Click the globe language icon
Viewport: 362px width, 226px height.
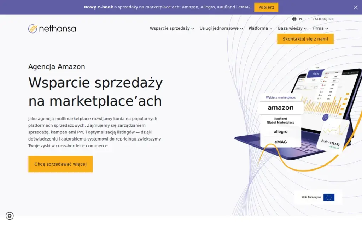click(294, 19)
